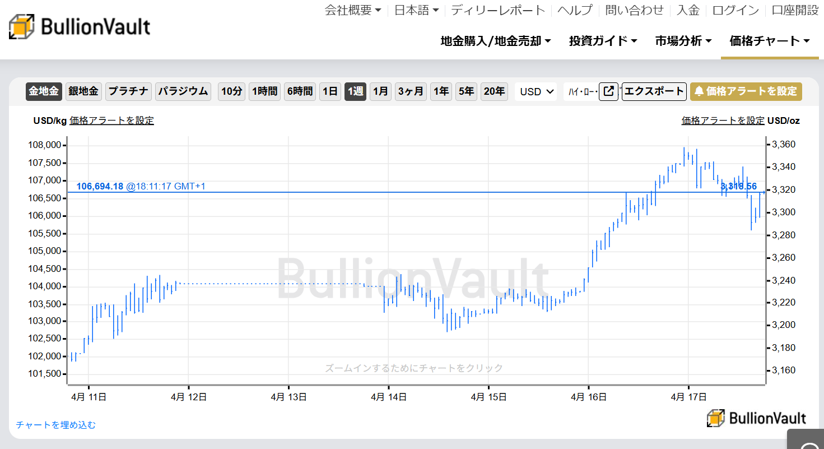Click the 106,694.18 current price label
824x449 pixels.
coord(100,186)
